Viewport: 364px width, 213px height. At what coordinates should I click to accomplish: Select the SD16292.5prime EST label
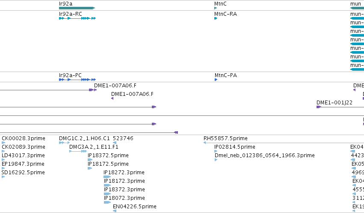click(x=23, y=173)
